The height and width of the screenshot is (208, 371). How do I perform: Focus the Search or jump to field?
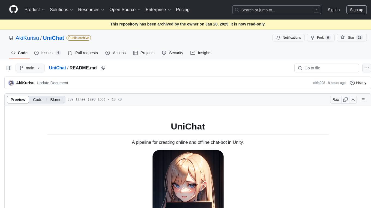pyautogui.click(x=277, y=10)
